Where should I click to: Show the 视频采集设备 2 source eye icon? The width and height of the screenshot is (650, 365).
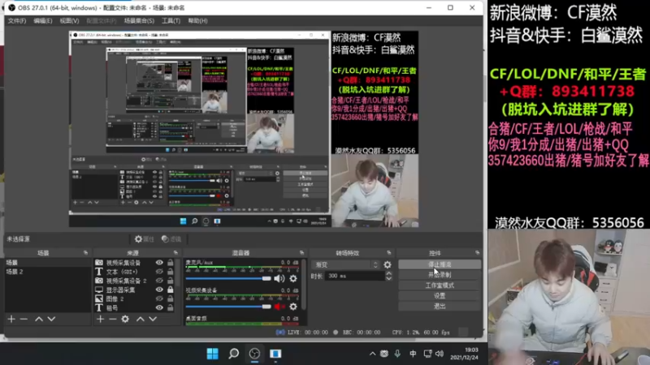159,281
